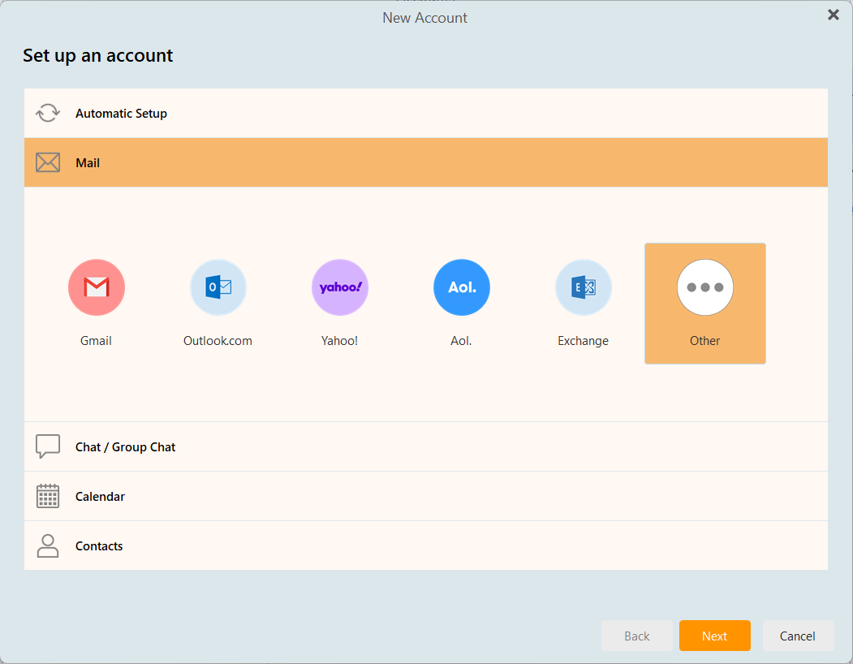Screen dimensions: 853x664
Task: Click the Yahoo! text label
Action: (x=340, y=341)
